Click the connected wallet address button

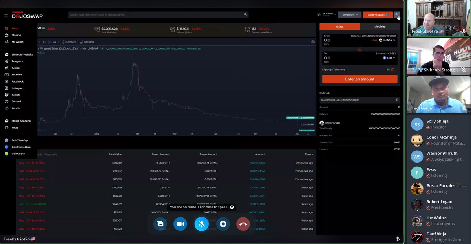click(378, 15)
